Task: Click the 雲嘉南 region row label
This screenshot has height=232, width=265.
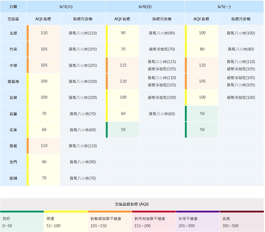Action: [13, 82]
